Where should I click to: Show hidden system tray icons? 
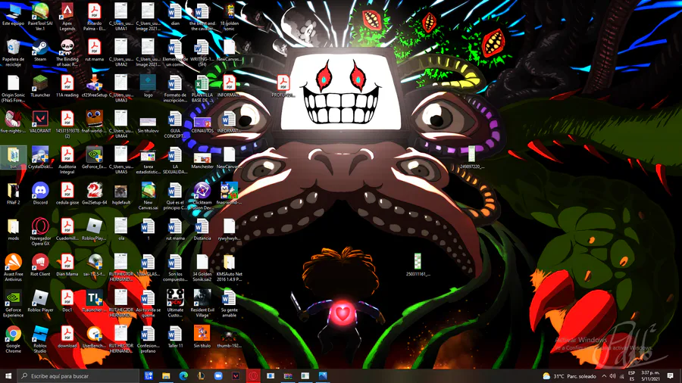tap(604, 376)
